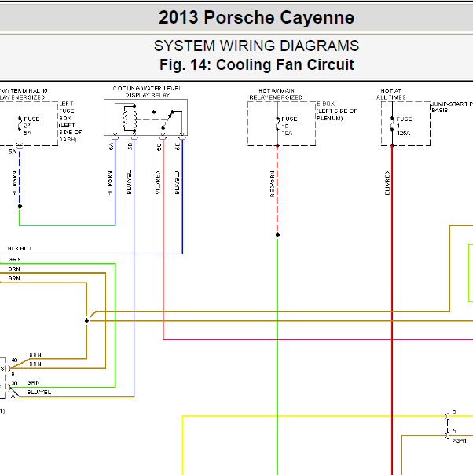This screenshot has height=475, width=473.
Task: Click the 'GRN' label next to pin 30
Action: (33, 382)
